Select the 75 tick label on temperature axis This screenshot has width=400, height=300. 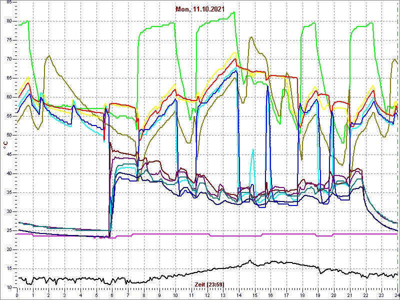(8, 40)
